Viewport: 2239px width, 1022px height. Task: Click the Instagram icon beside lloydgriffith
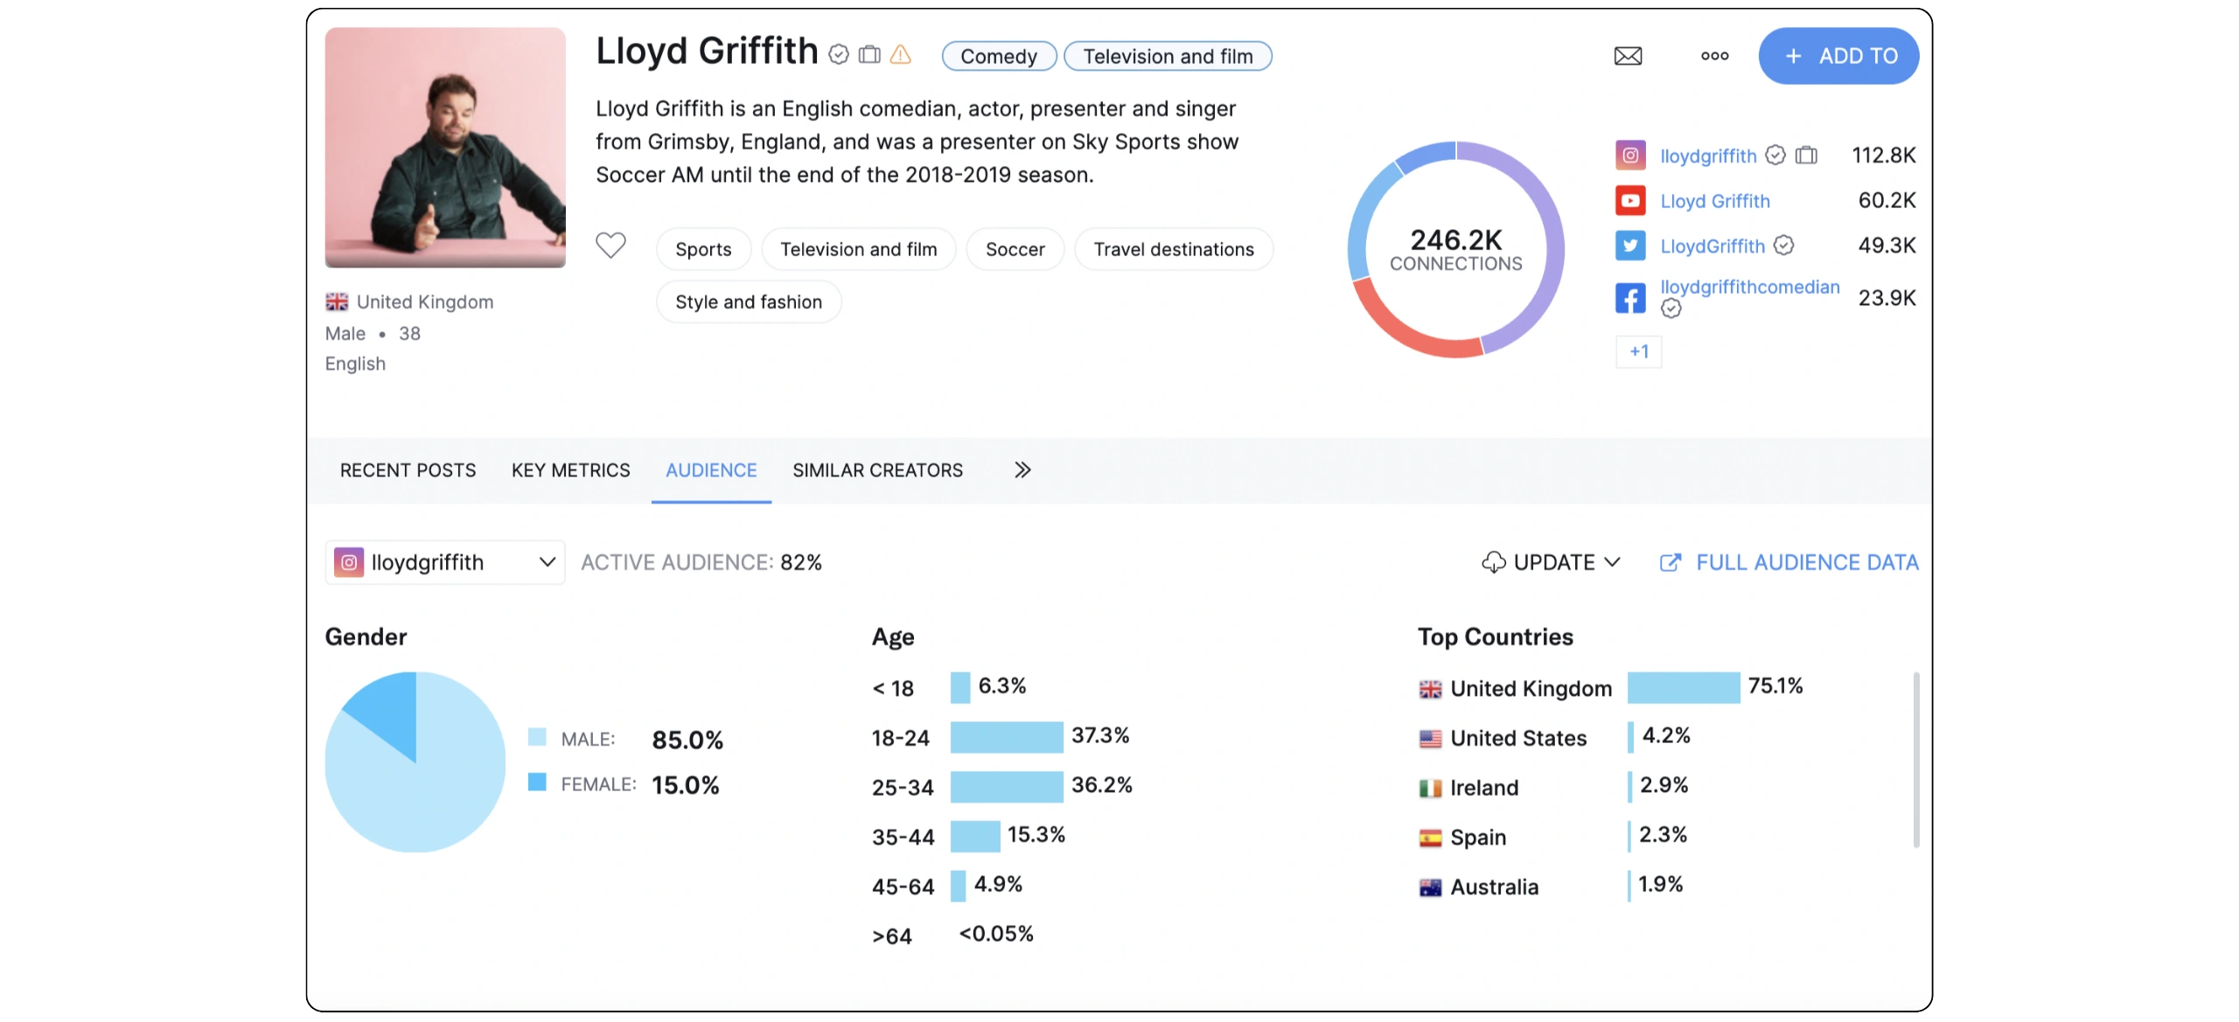click(1630, 156)
